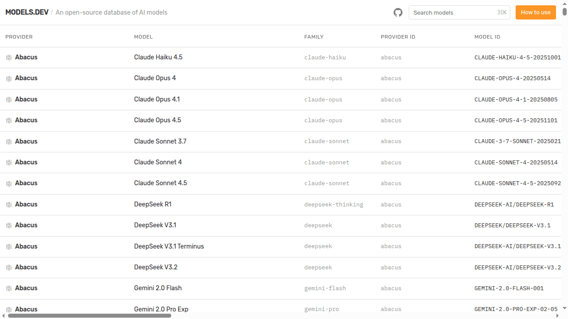This screenshot has height=319, width=568.
Task: Click the Model ID column header
Action: (x=487, y=37)
